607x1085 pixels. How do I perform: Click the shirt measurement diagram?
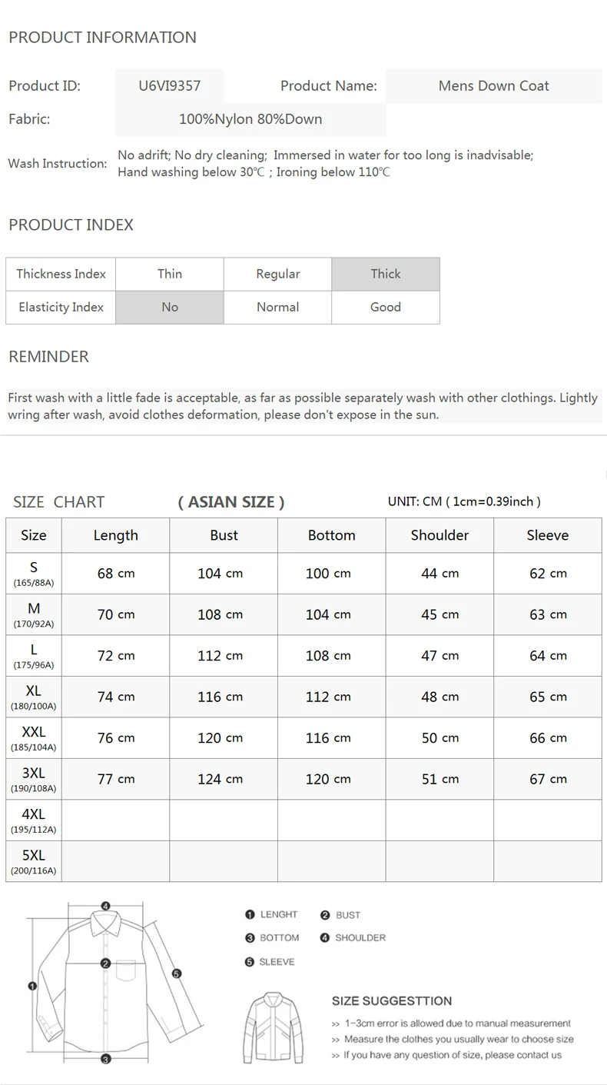point(115,983)
